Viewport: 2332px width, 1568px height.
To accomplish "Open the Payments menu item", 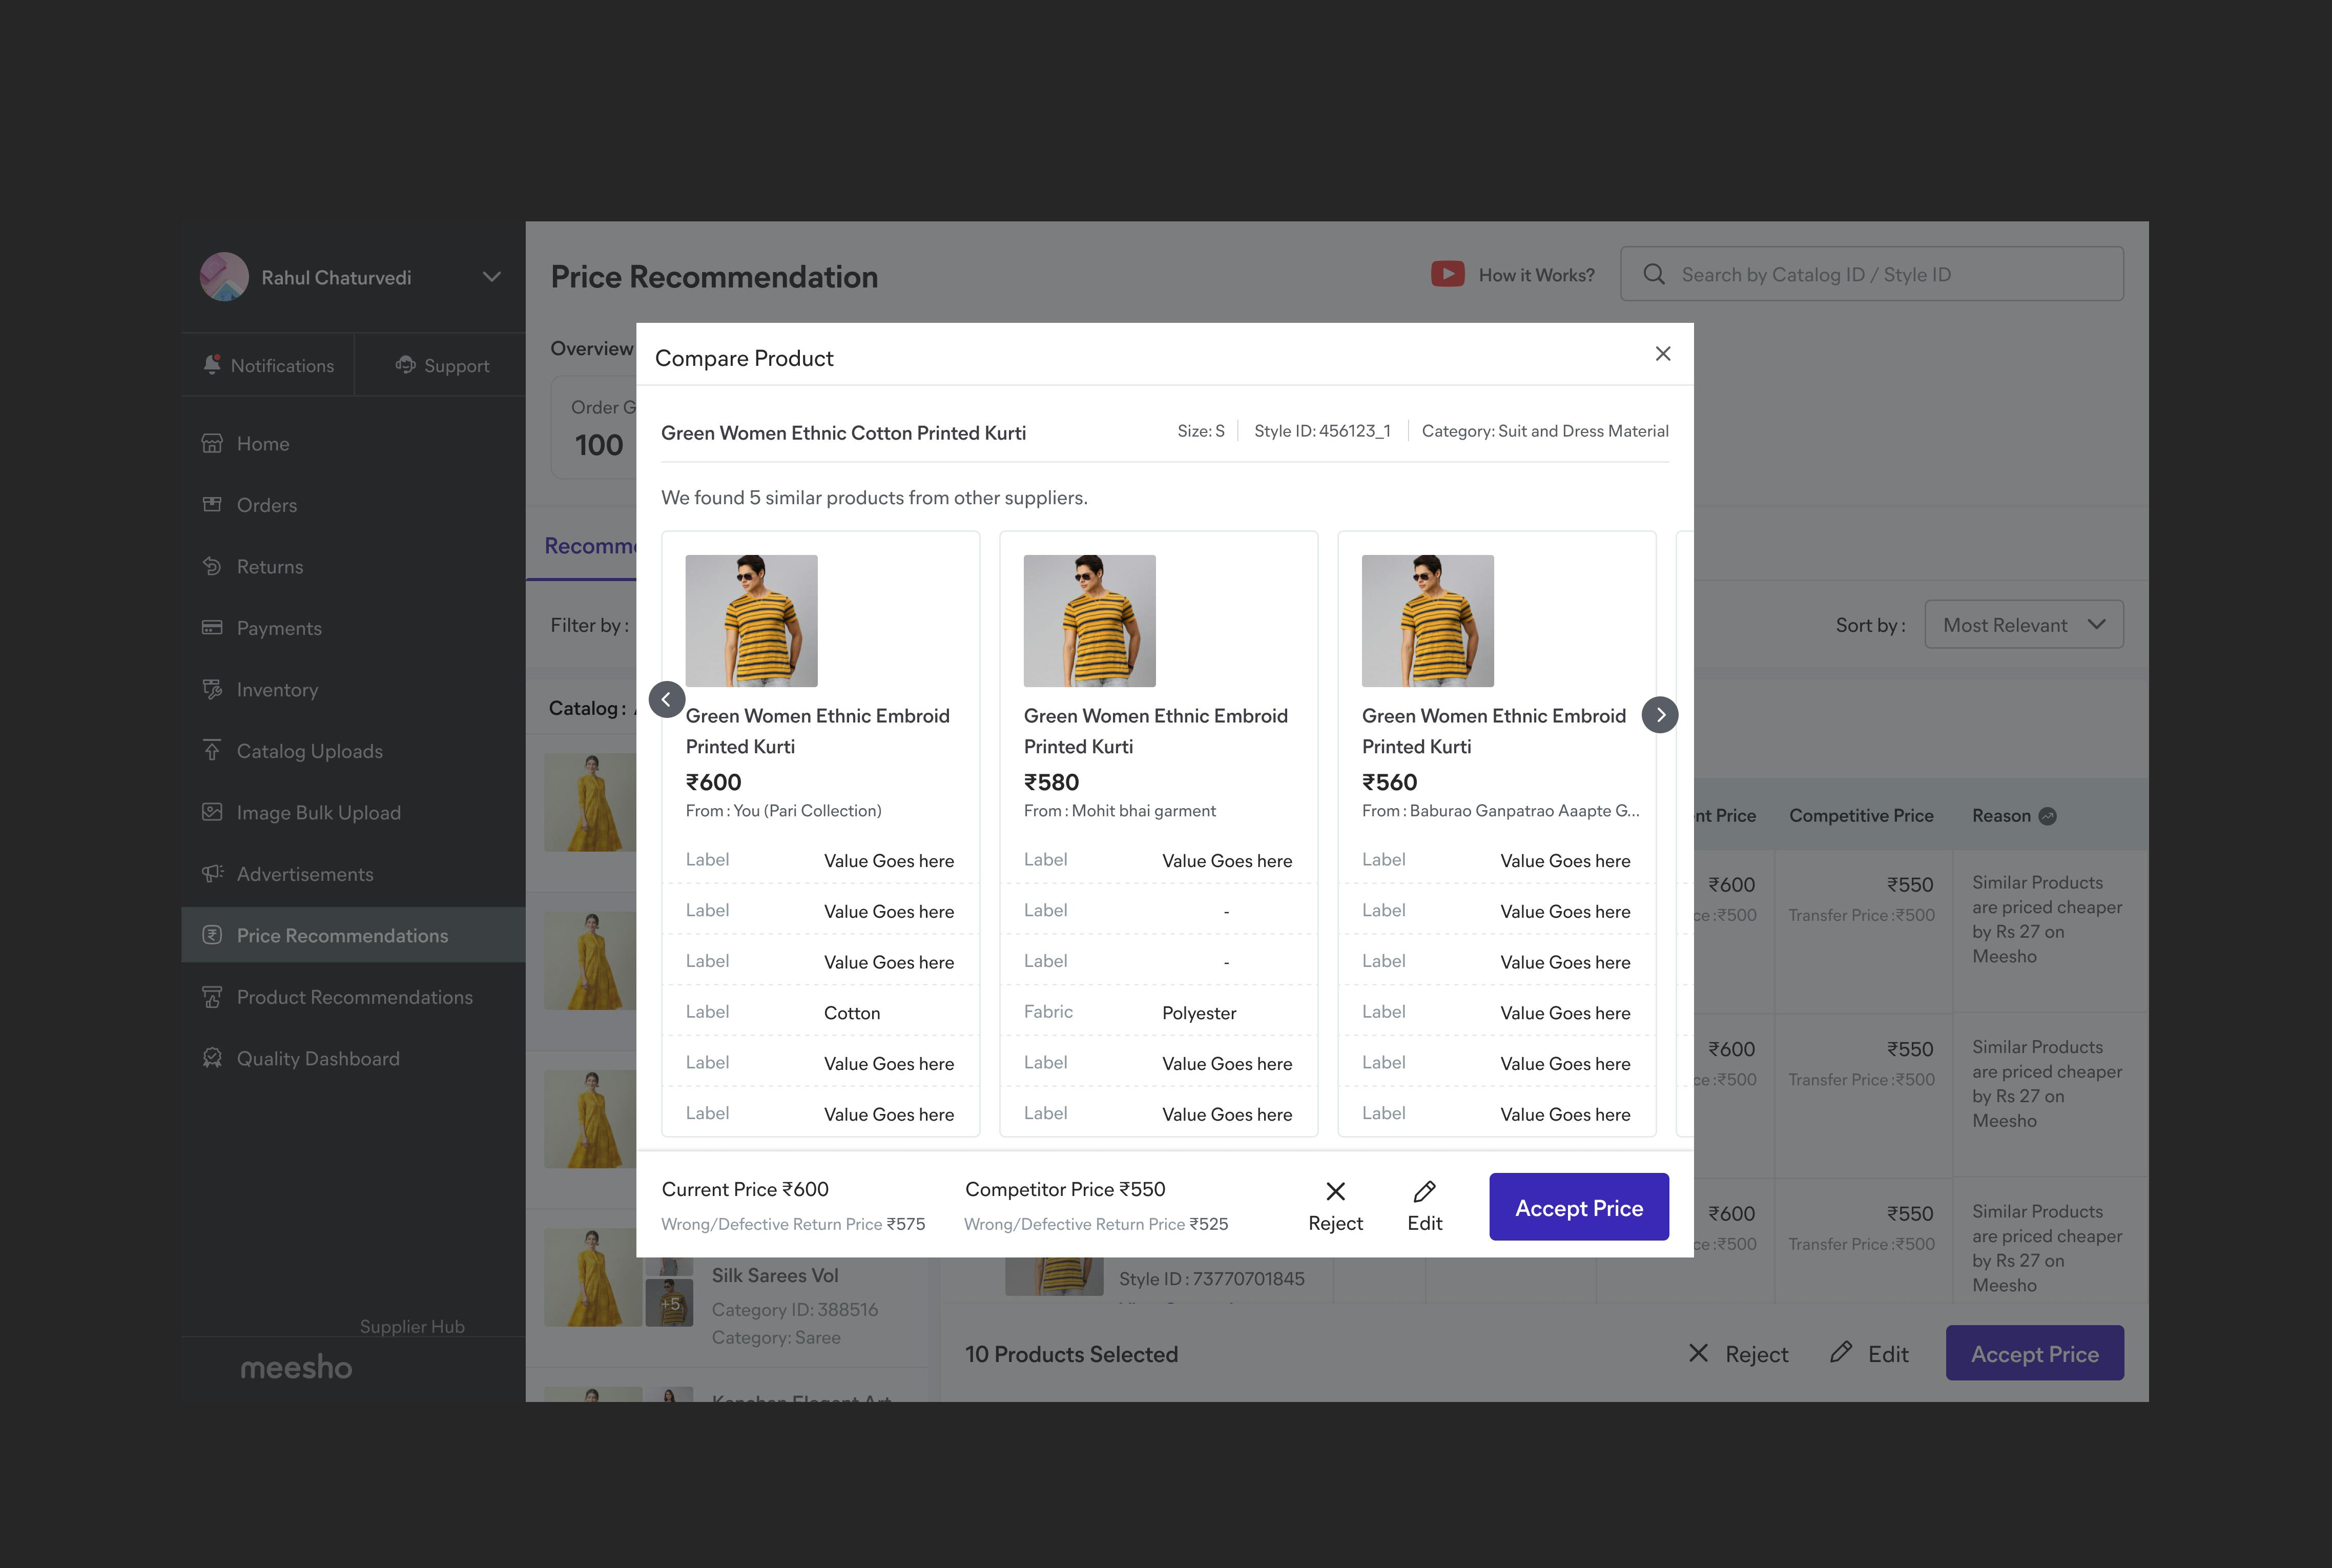I will click(x=353, y=627).
